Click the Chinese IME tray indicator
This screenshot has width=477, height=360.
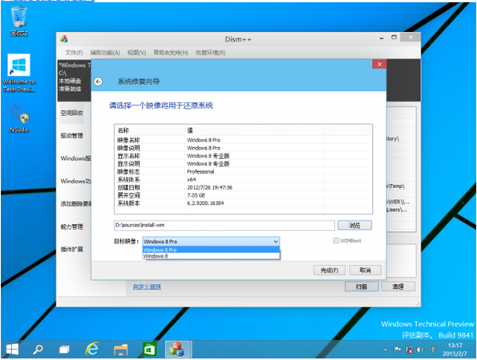tap(433, 350)
